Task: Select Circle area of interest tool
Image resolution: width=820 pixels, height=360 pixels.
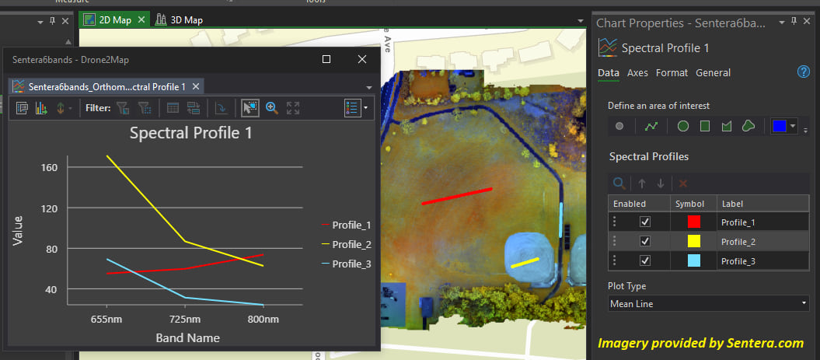Action: click(x=683, y=126)
